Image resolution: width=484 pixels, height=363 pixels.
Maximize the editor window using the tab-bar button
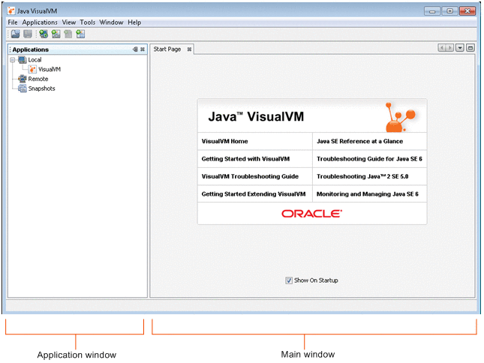(470, 48)
